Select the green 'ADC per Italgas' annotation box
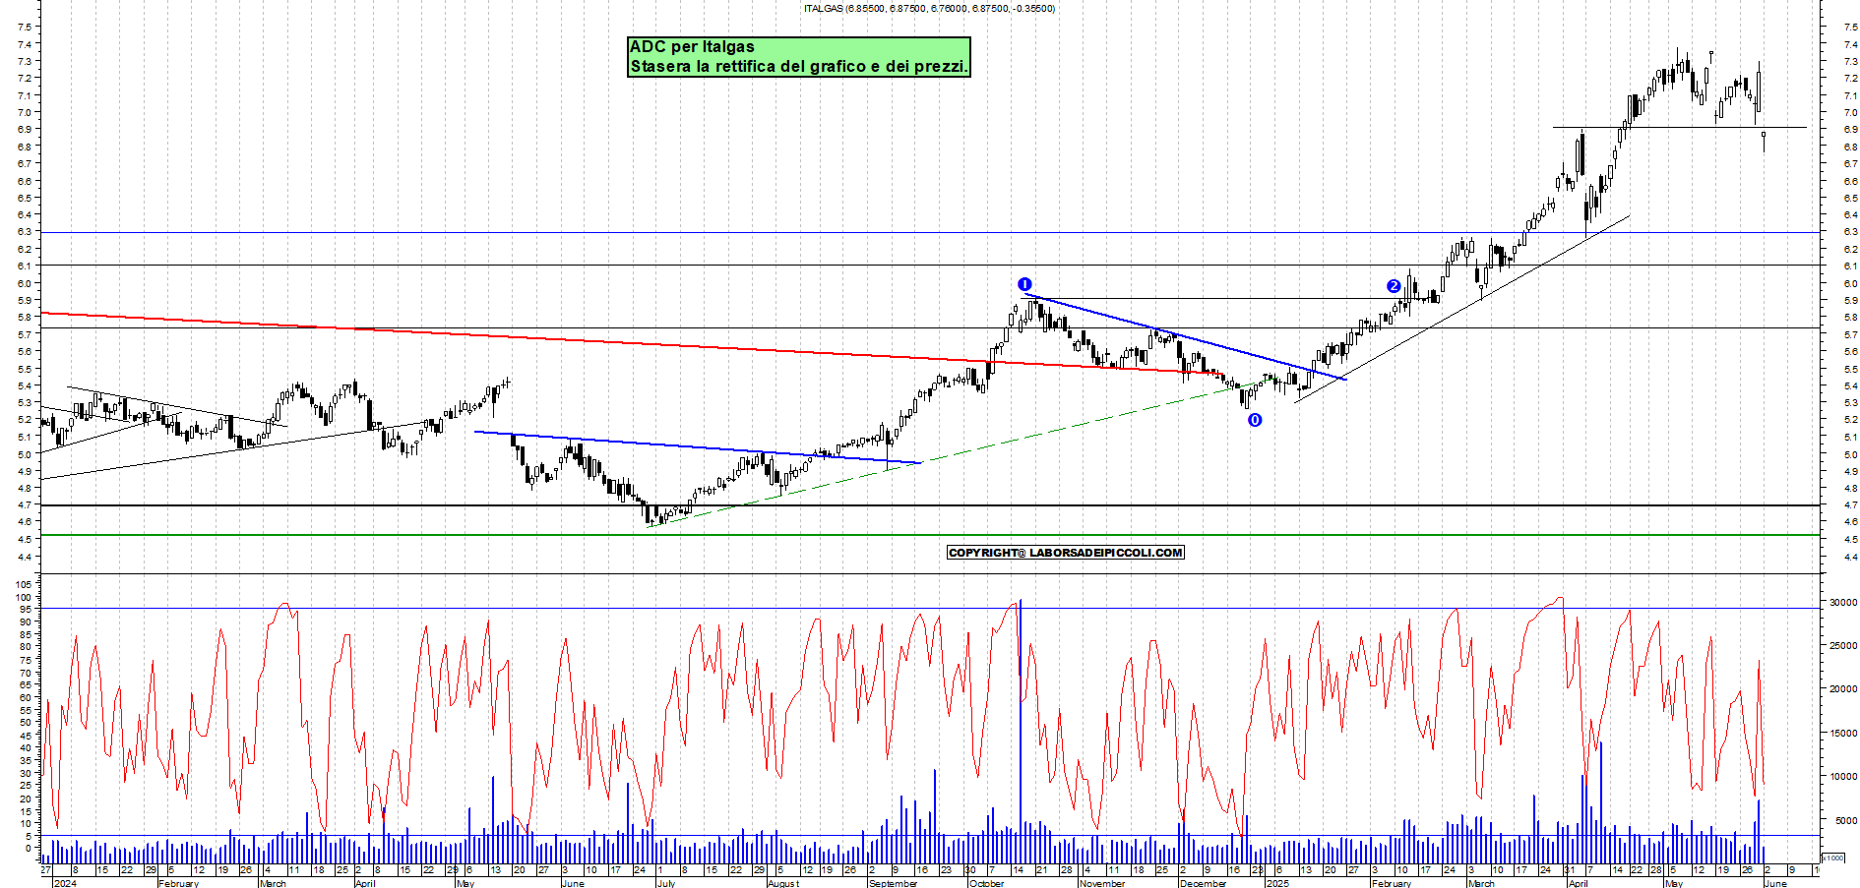This screenshot has height=888, width=1860. [798, 57]
